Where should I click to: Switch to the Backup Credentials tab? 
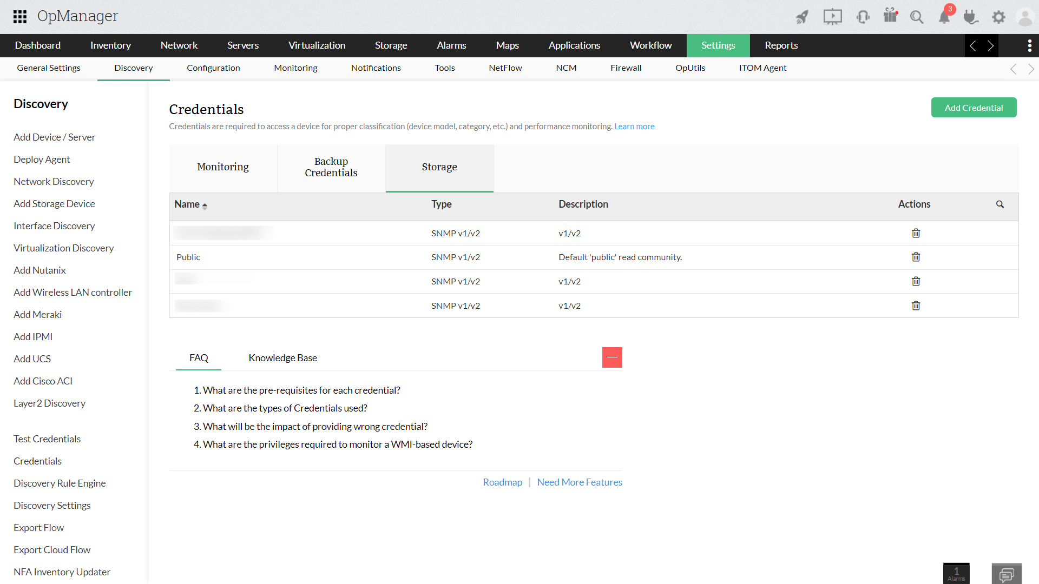tap(331, 167)
